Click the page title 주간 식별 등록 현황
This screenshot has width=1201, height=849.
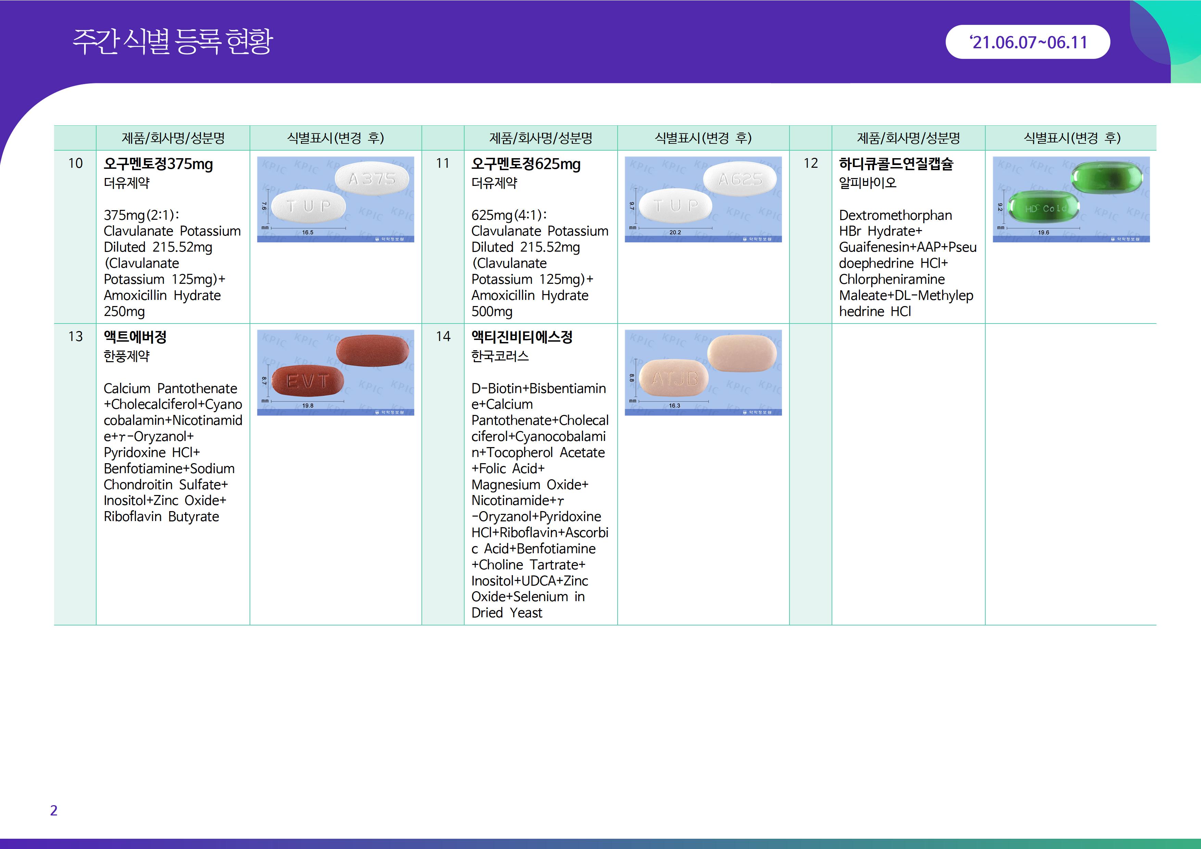pos(173,42)
